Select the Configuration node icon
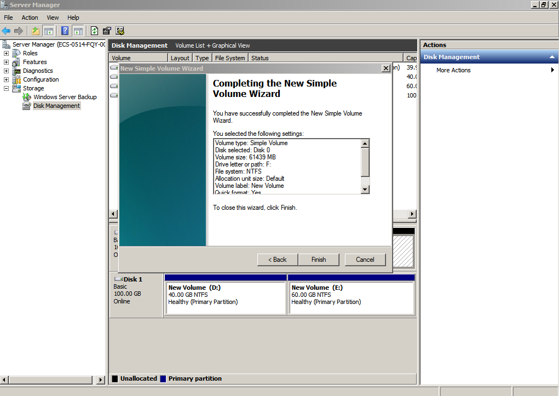This screenshot has height=396, width=559. click(x=16, y=79)
